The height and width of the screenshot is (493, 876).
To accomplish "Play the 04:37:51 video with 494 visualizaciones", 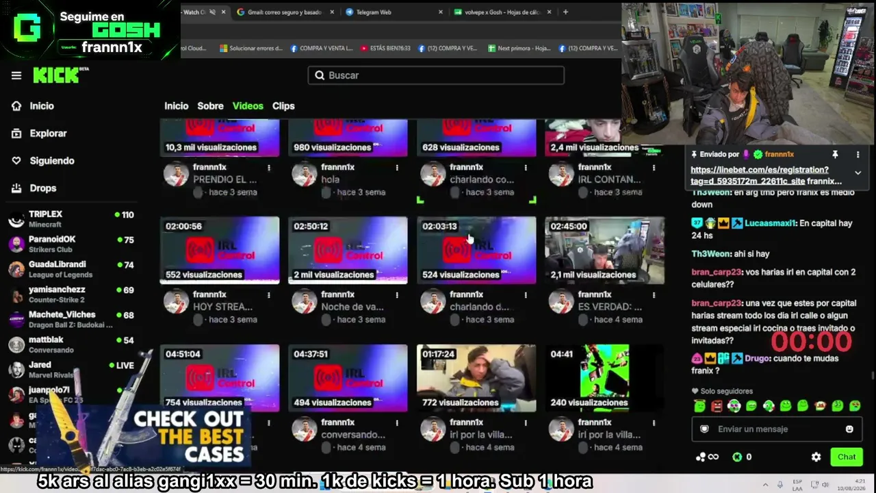I will pos(348,378).
